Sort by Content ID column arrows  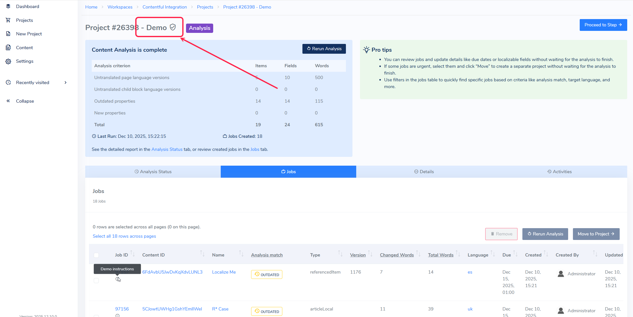202,253
